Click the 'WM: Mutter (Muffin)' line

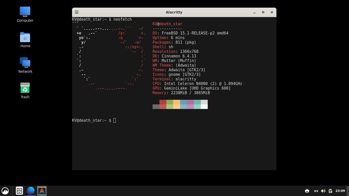tap(174, 61)
